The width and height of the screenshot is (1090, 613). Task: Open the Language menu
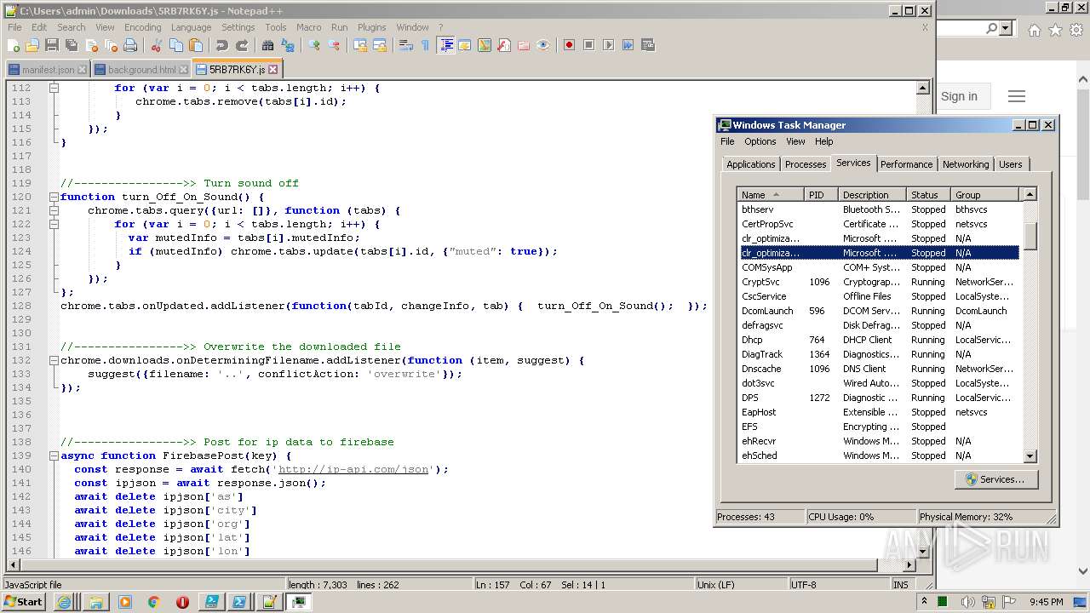191,27
